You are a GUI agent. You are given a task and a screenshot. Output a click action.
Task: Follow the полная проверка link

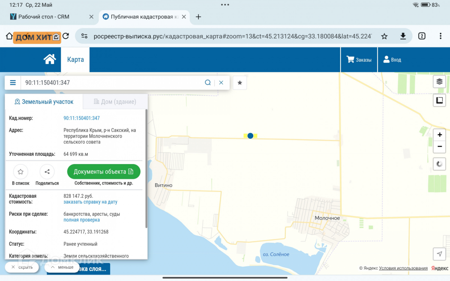coord(81,220)
